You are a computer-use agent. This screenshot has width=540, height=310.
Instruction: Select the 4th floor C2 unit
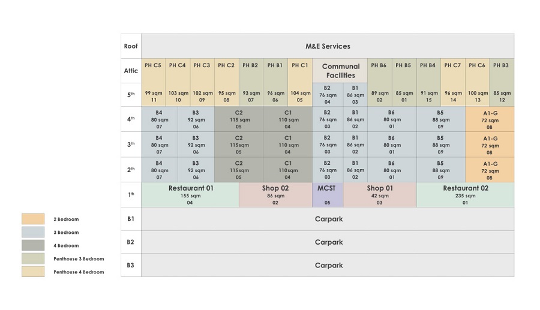[x=239, y=119]
